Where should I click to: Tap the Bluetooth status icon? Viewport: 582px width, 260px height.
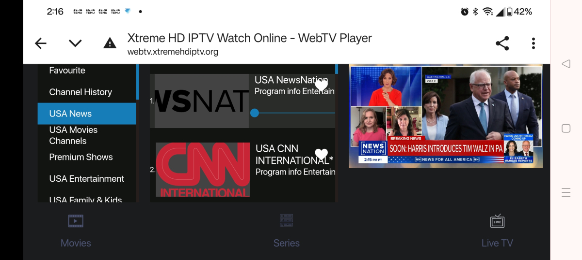pyautogui.click(x=476, y=12)
